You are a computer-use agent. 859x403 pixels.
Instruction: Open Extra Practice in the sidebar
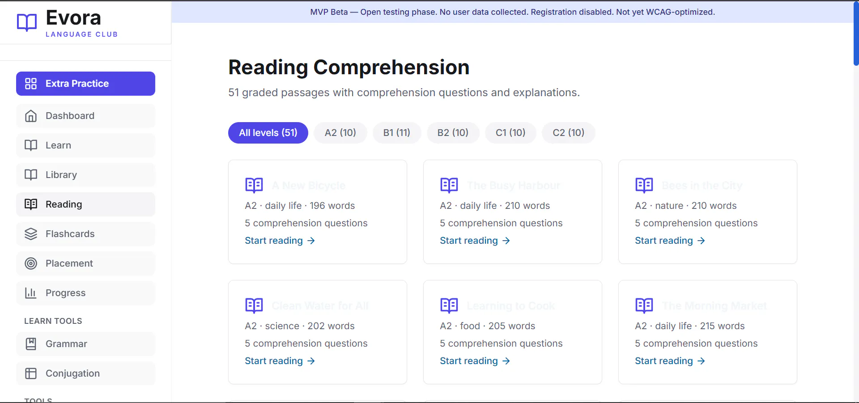click(x=85, y=84)
